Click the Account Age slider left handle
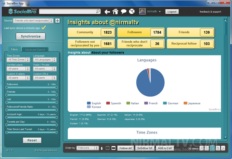Image resolution: width=232 pixels, height=159 pixels. click(7, 117)
